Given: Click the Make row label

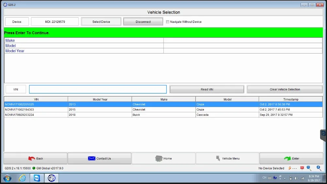Looking at the screenshot, I should [10, 40].
